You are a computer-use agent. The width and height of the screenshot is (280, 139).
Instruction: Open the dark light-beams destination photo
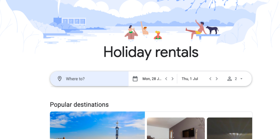coord(229,128)
